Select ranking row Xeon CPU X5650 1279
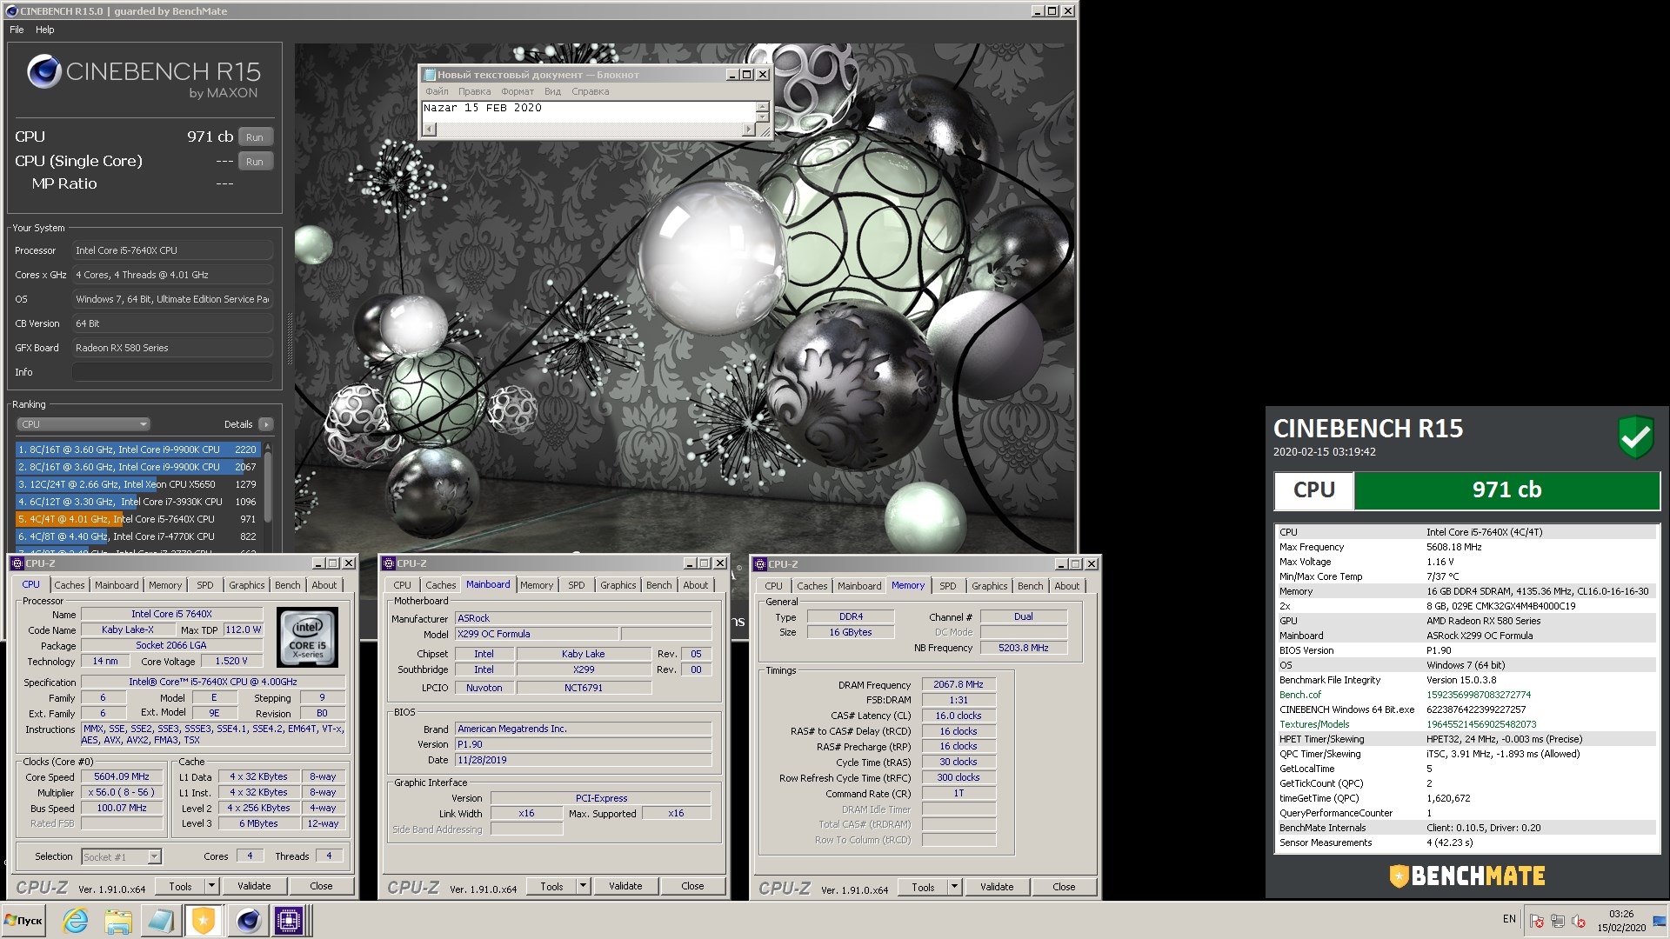This screenshot has width=1670, height=939. (137, 484)
